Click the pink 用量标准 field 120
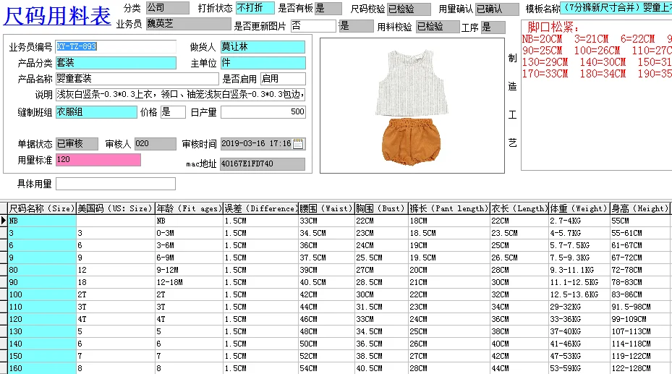 (x=98, y=160)
